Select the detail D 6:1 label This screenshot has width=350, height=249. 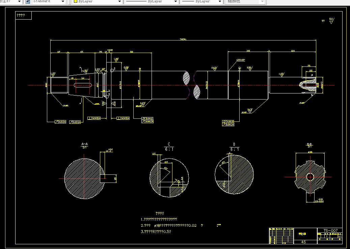pyautogui.click(x=234, y=147)
